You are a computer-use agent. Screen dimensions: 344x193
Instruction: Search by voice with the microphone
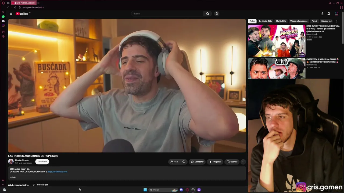coord(217,14)
